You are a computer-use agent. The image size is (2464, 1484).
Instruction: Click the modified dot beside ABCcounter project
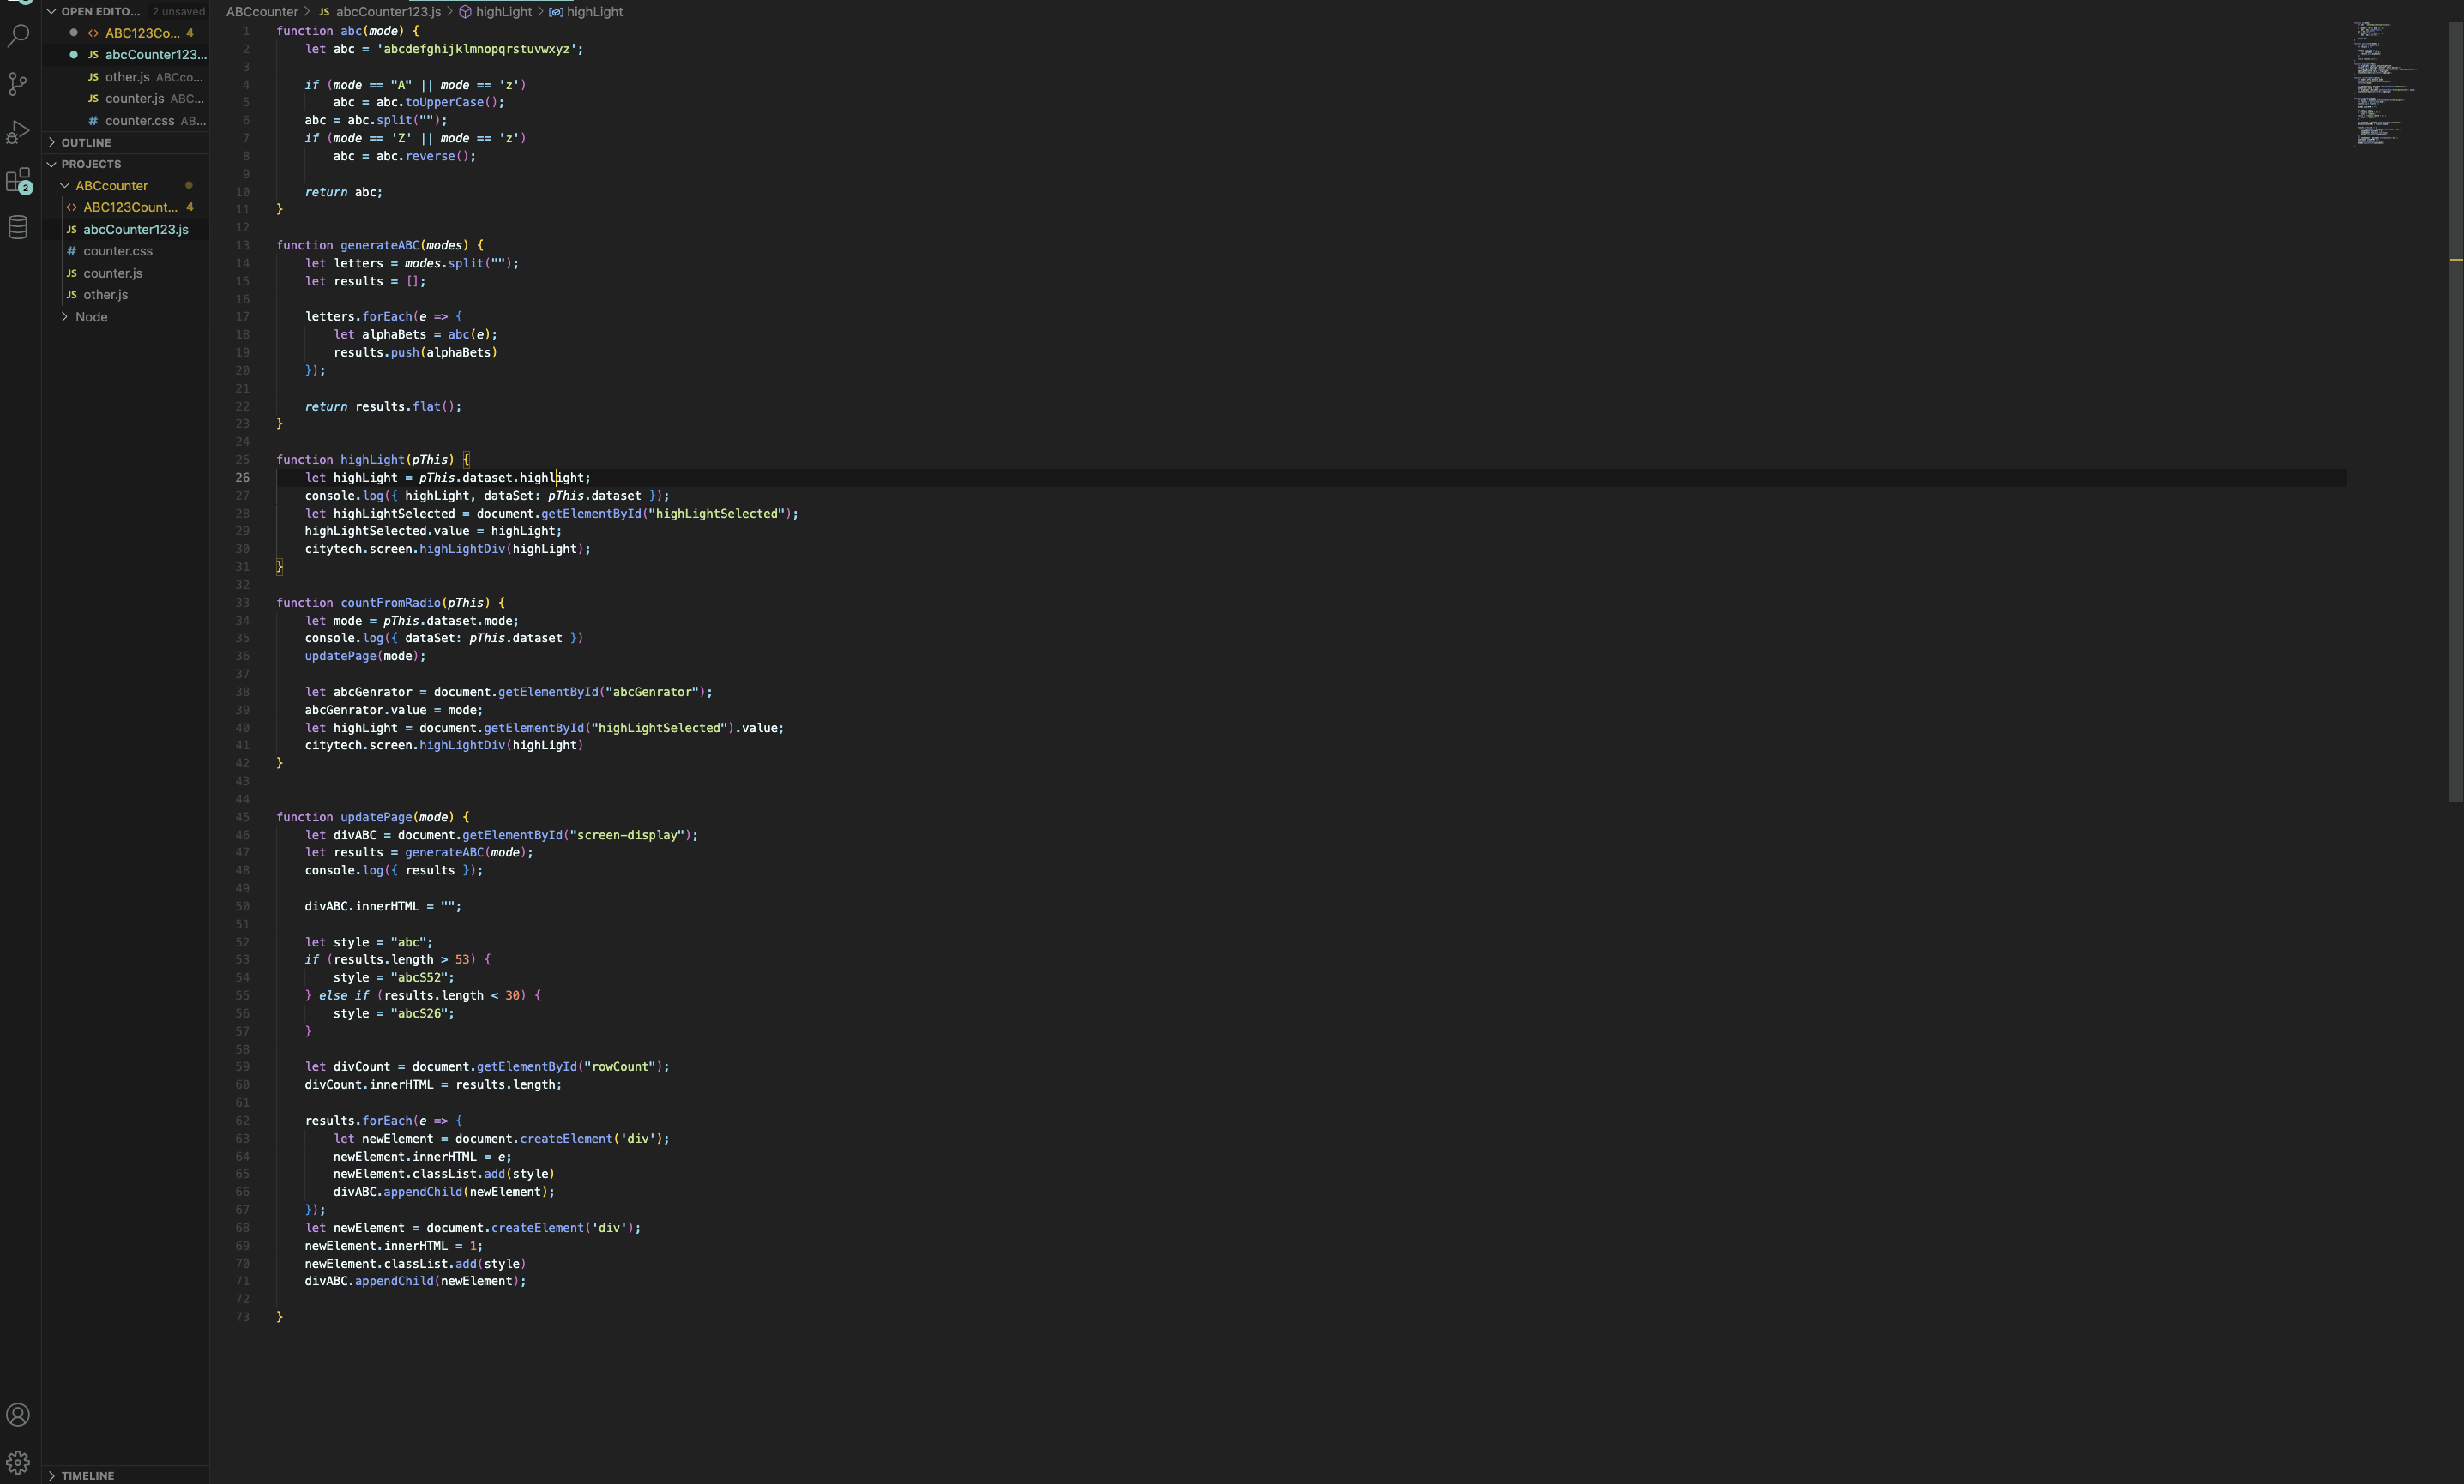(190, 185)
